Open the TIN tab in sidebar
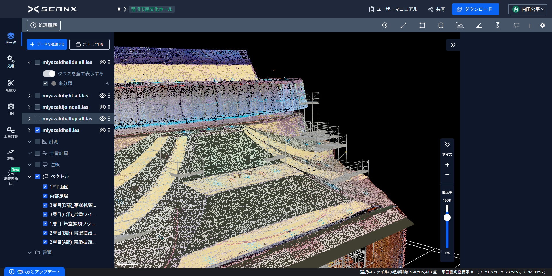This screenshot has height=276, width=552. coord(11,109)
